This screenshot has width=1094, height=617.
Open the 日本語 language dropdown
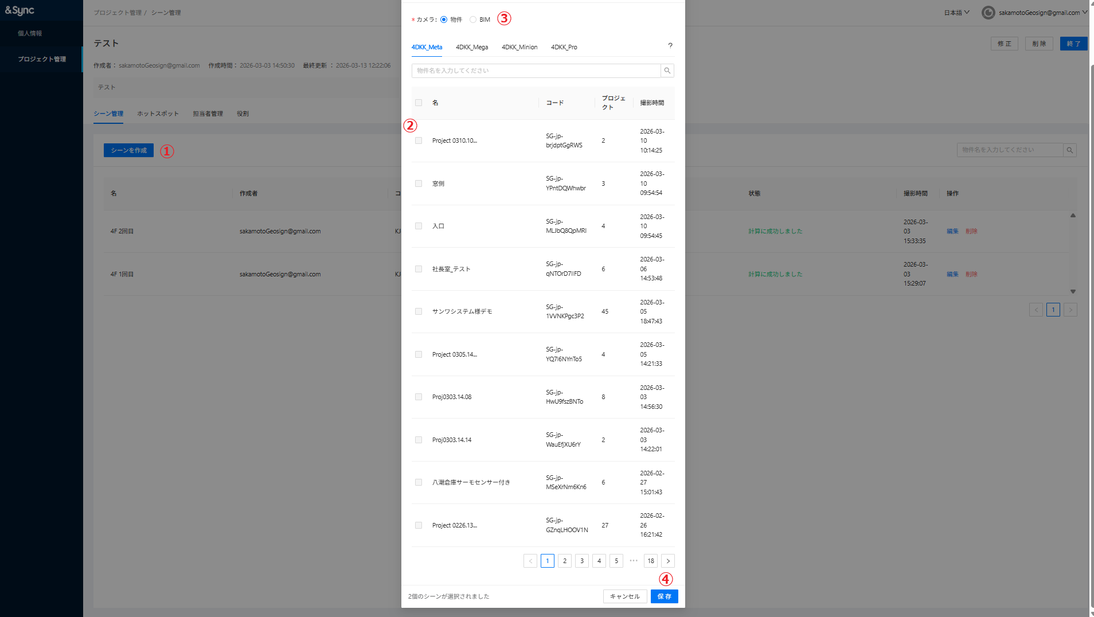[x=956, y=13]
